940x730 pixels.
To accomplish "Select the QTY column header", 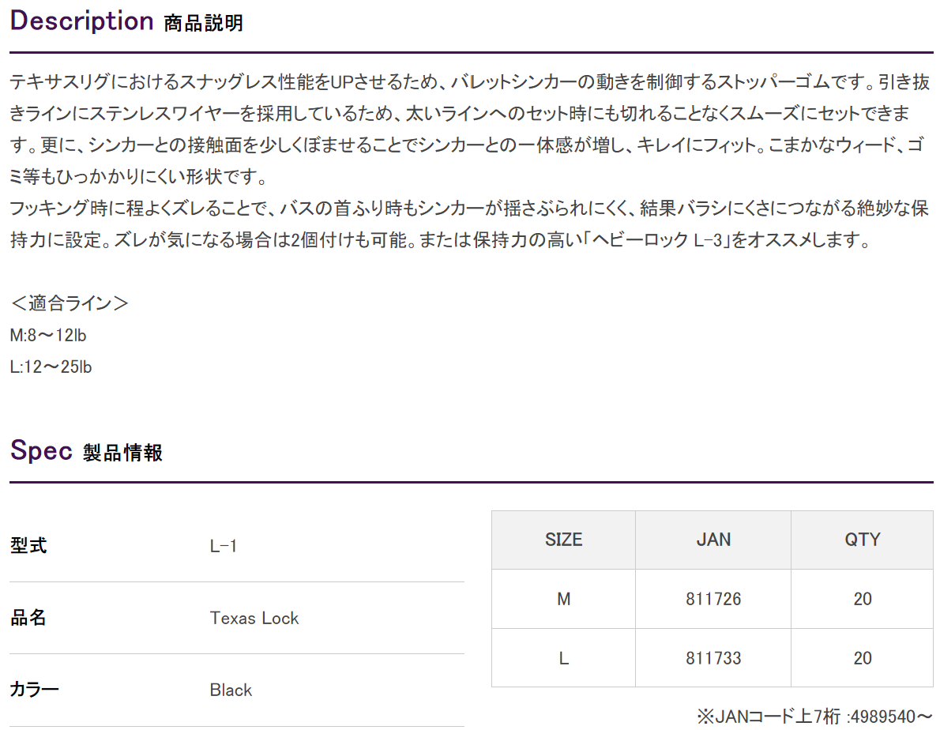I will (x=862, y=540).
